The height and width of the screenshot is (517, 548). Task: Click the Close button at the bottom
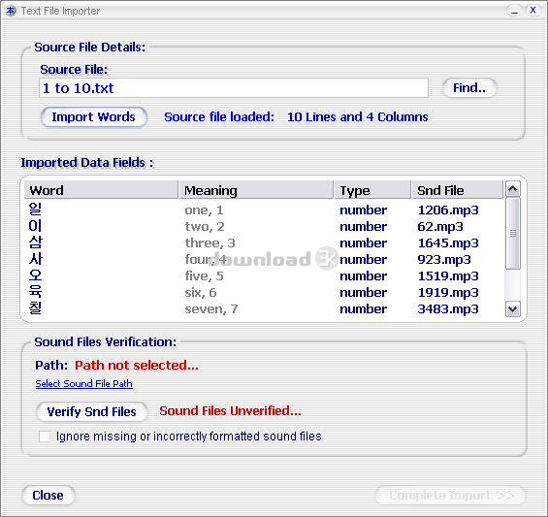tap(48, 496)
